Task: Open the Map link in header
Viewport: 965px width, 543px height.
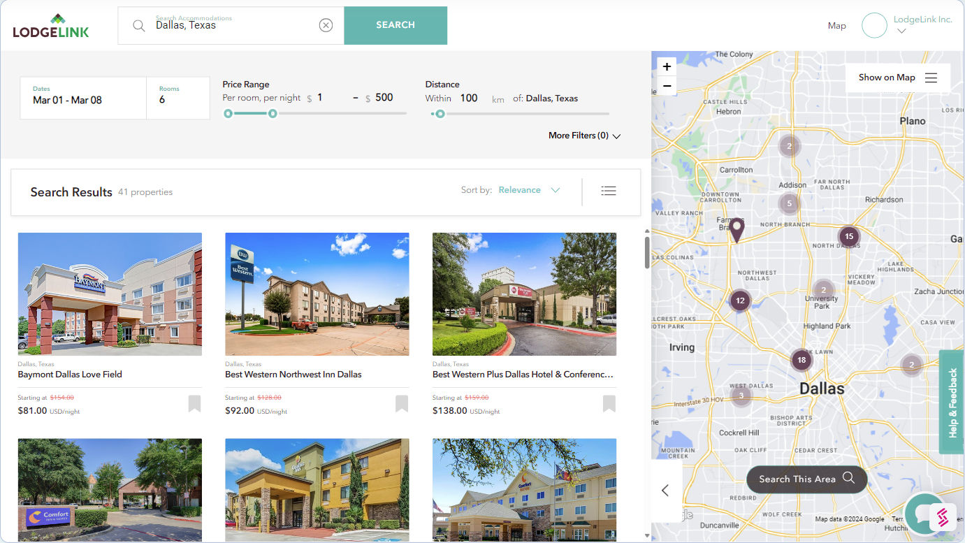Action: click(x=836, y=26)
